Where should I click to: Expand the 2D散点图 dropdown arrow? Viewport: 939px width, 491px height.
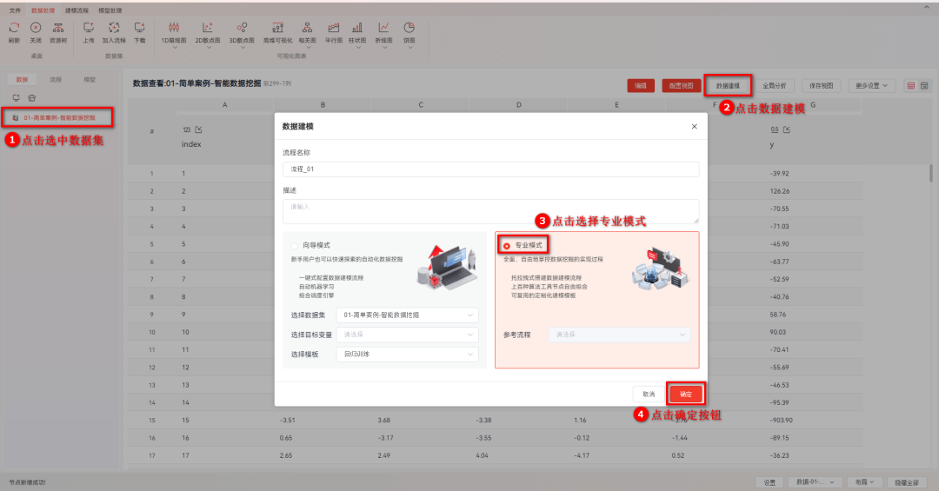point(209,47)
